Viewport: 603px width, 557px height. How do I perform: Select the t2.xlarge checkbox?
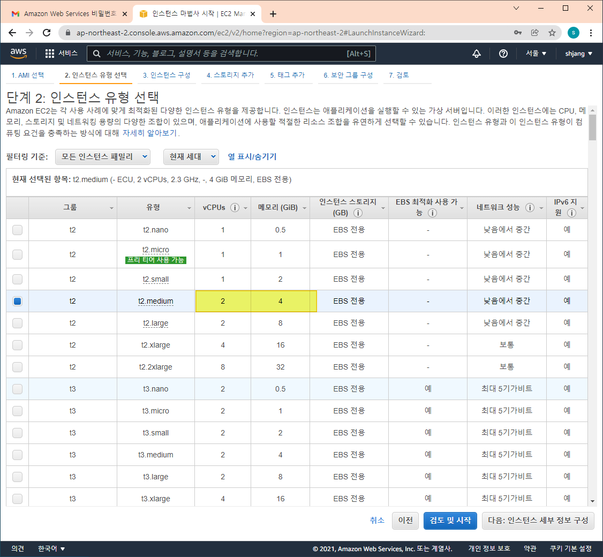tap(17, 345)
